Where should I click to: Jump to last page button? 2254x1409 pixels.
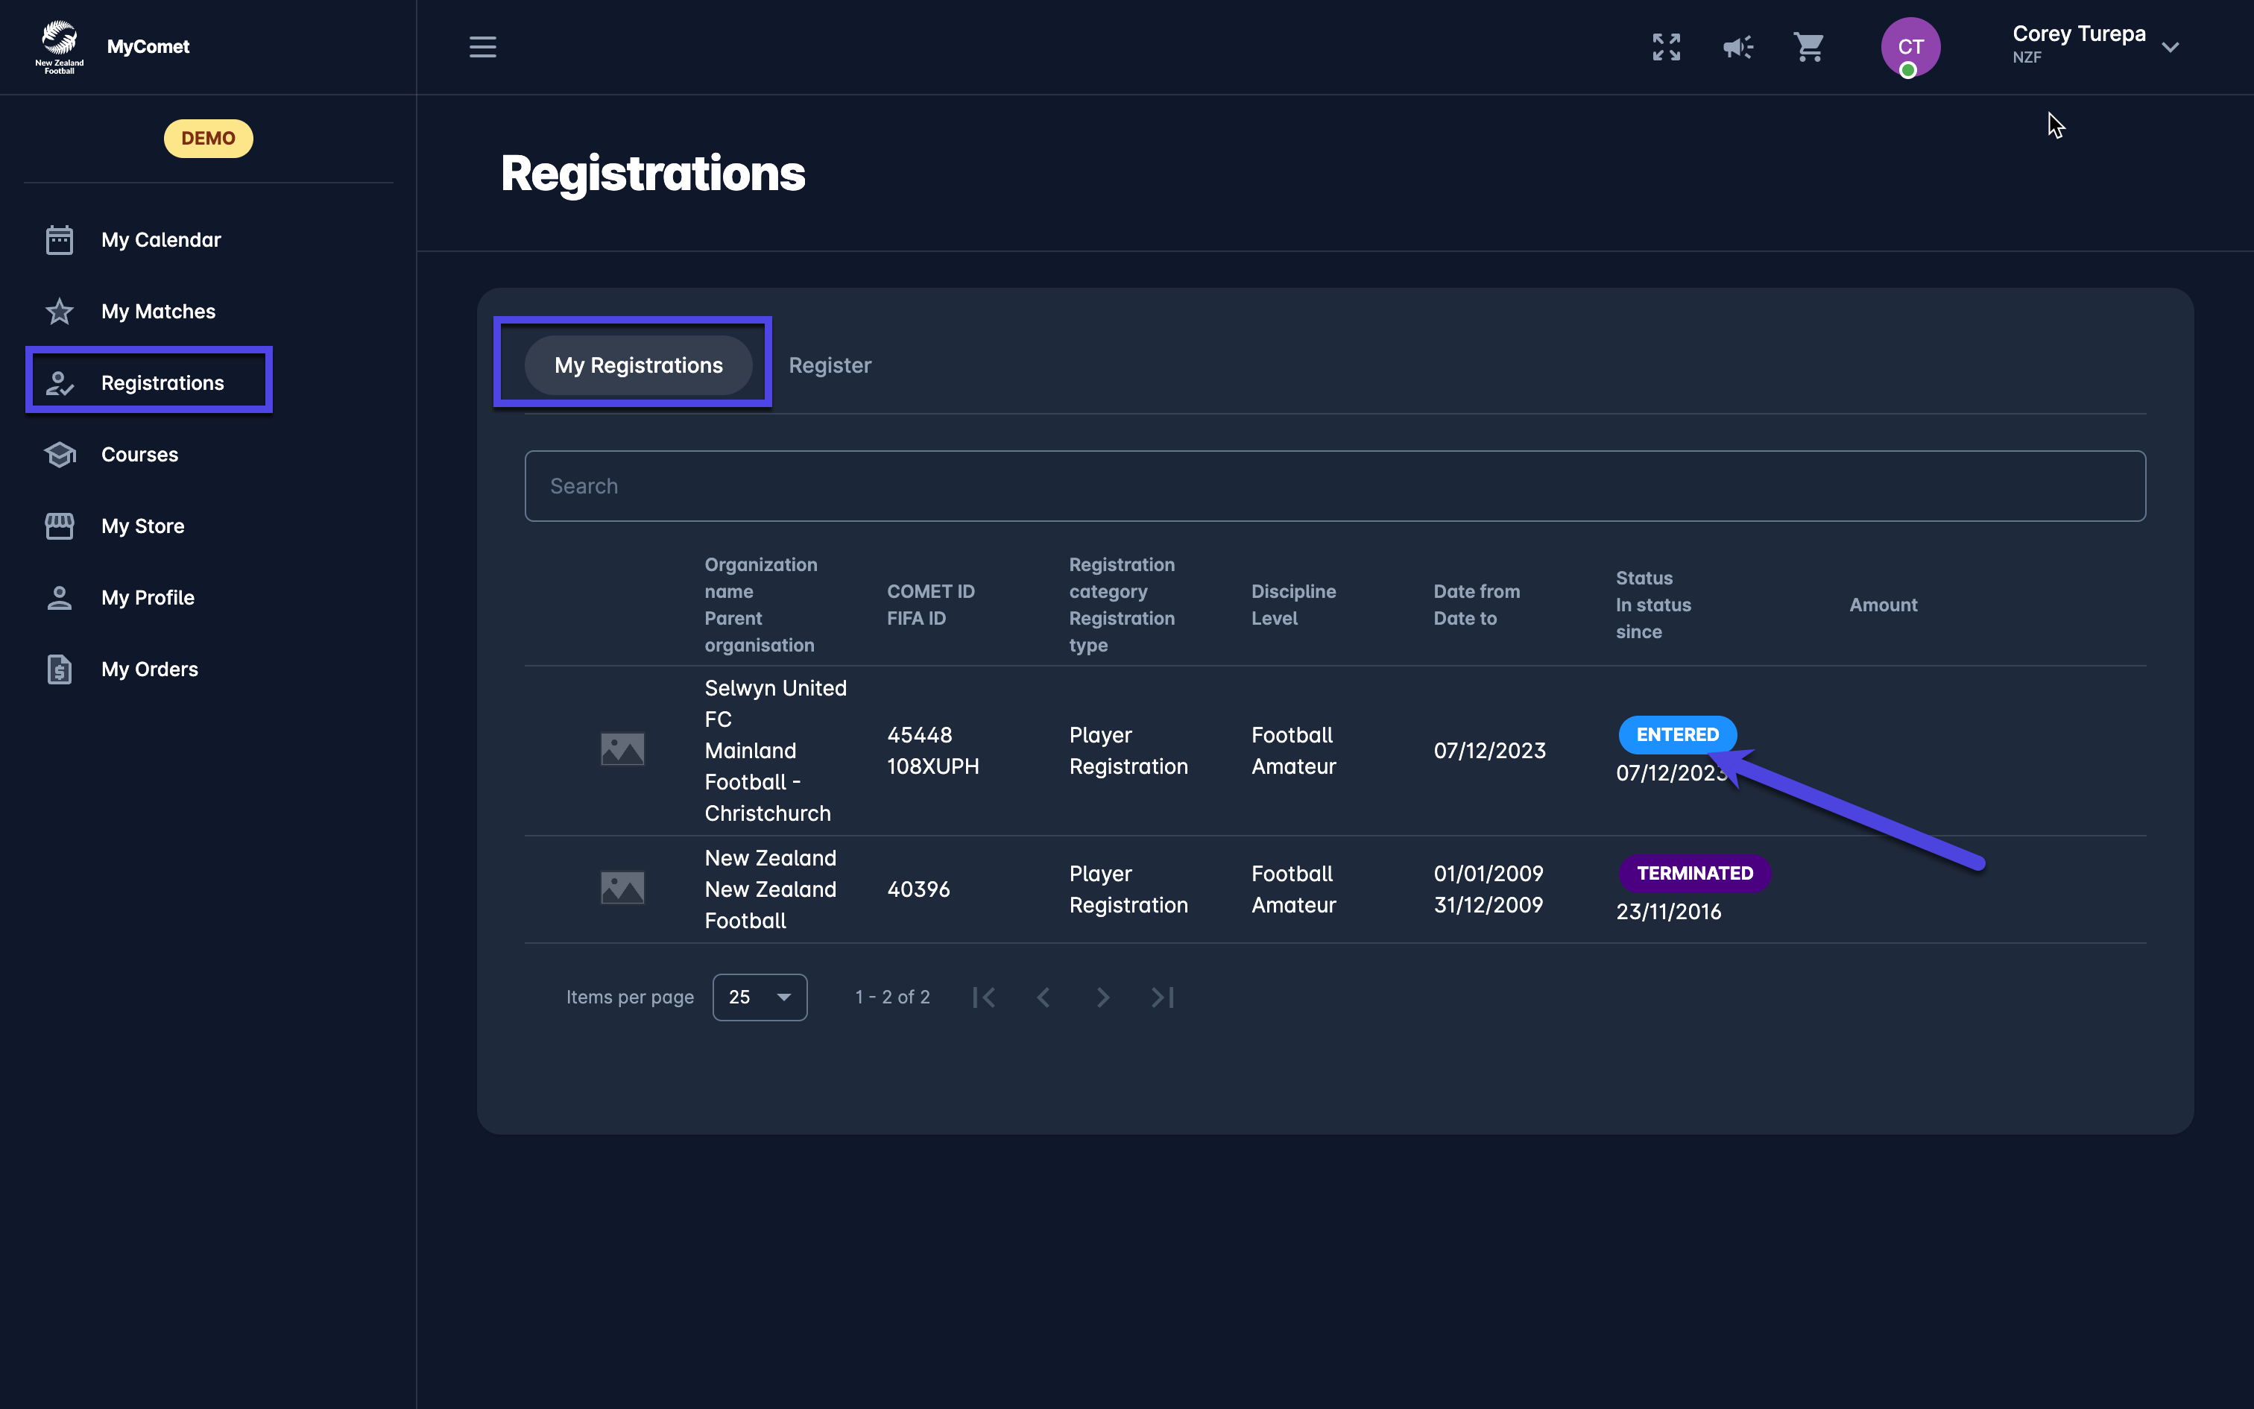(1162, 997)
